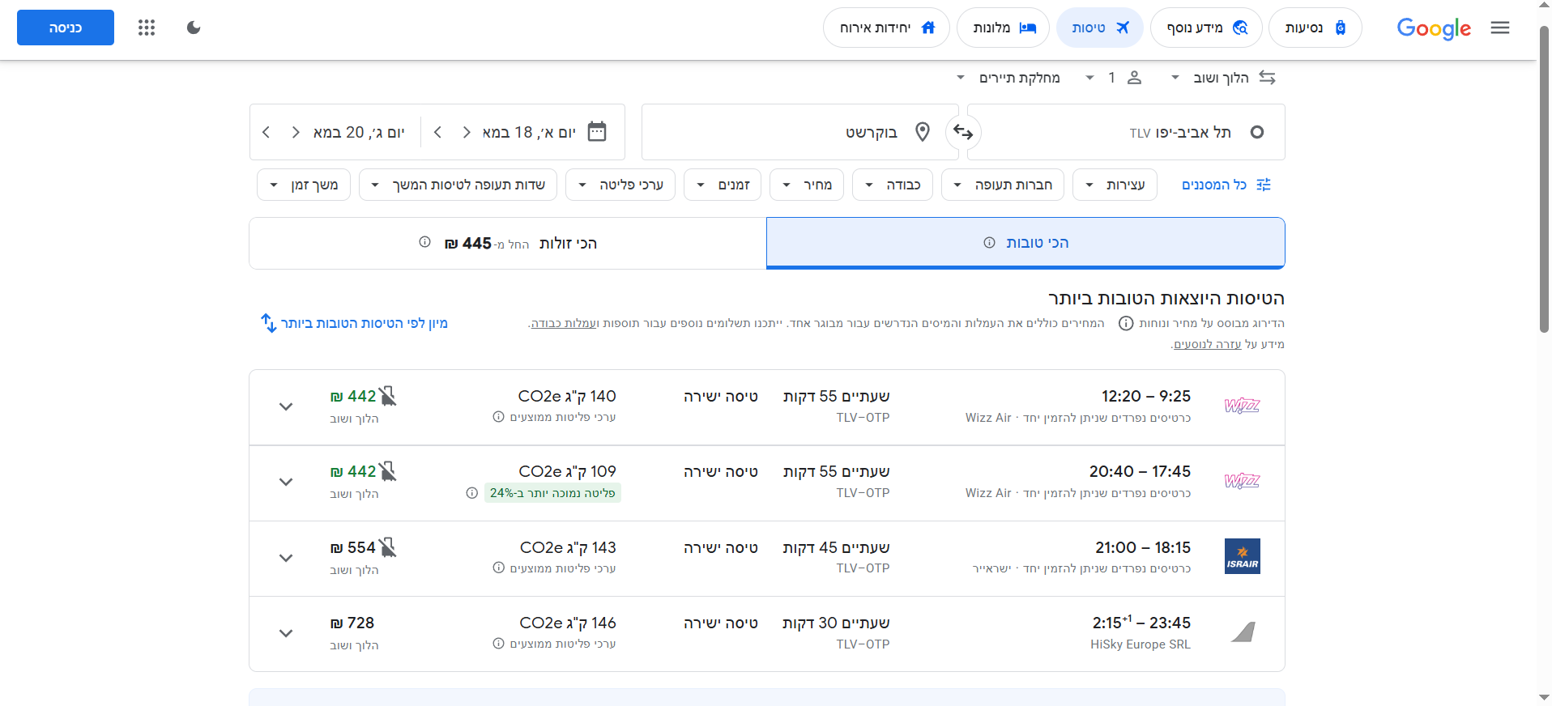Image resolution: width=1552 pixels, height=706 pixels.
Task: Click the כניסה sign-in button
Action: [x=66, y=28]
